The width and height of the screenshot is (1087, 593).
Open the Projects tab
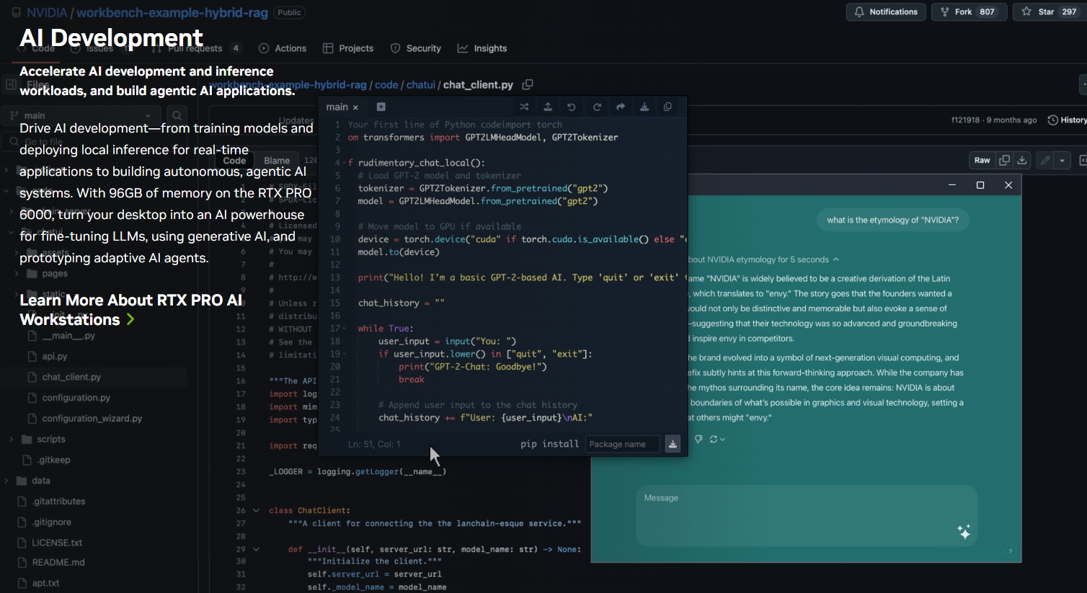tap(348, 48)
